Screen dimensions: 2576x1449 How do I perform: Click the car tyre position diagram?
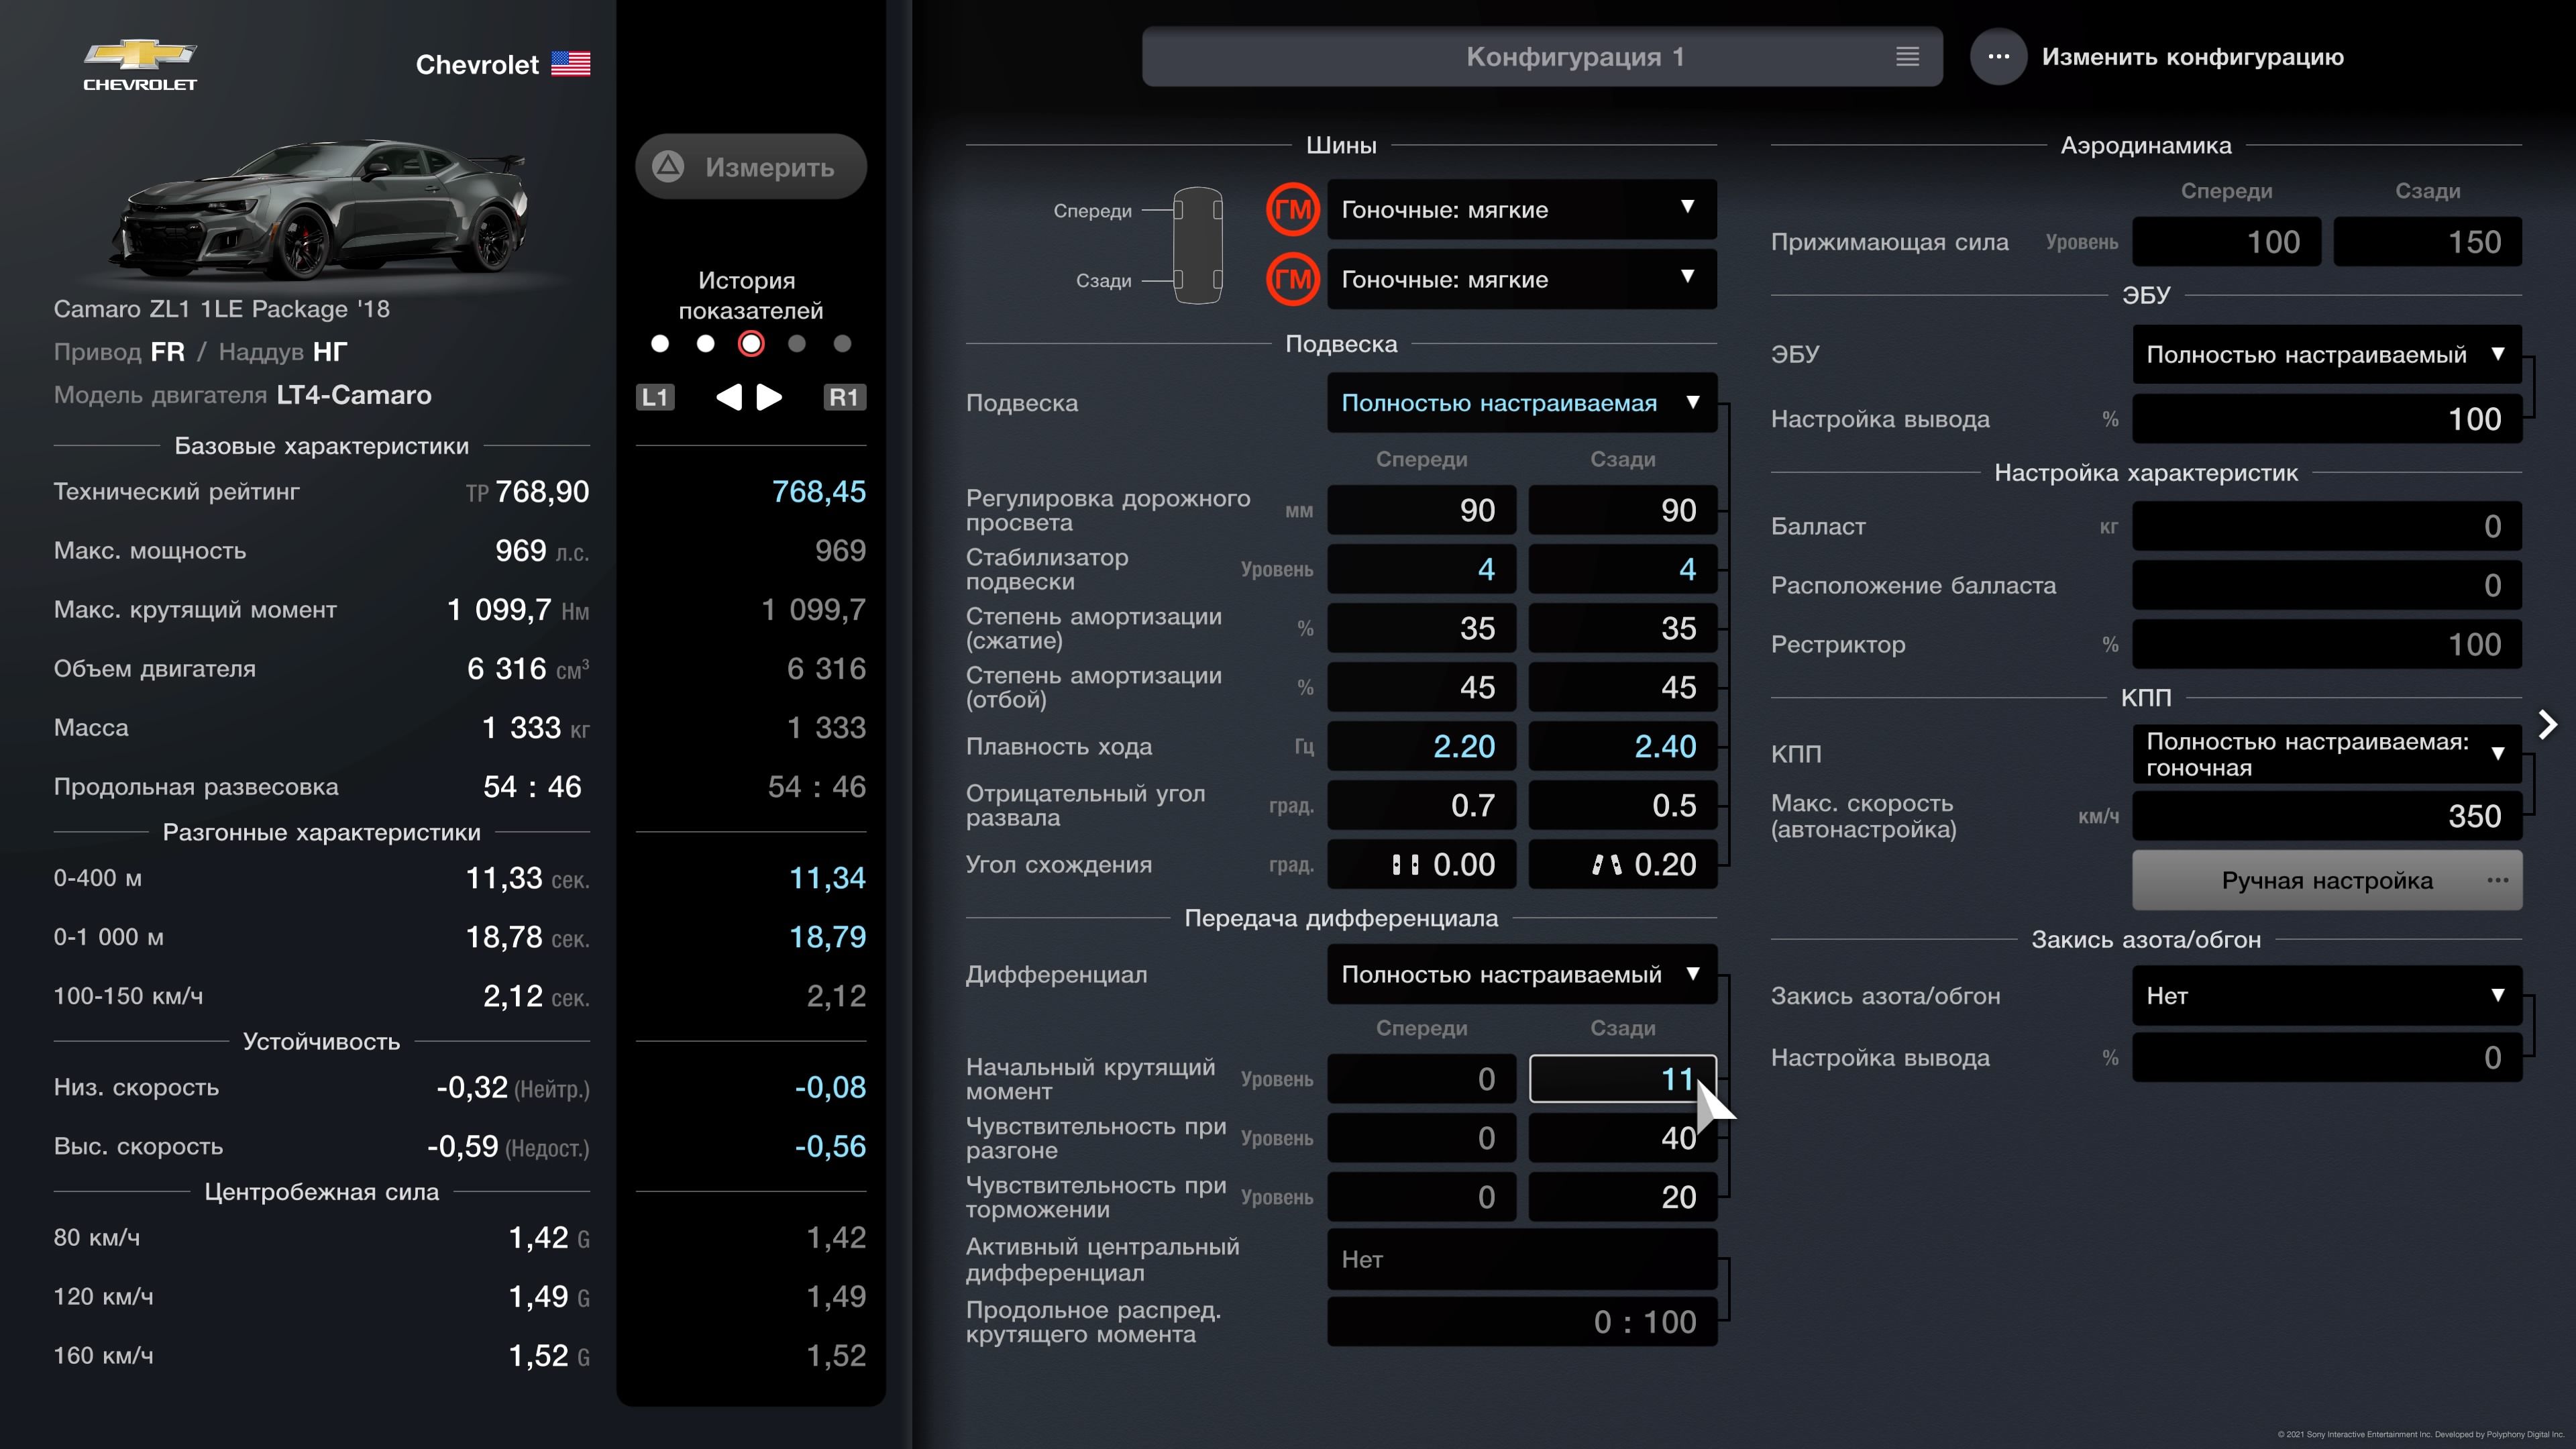pos(1197,245)
